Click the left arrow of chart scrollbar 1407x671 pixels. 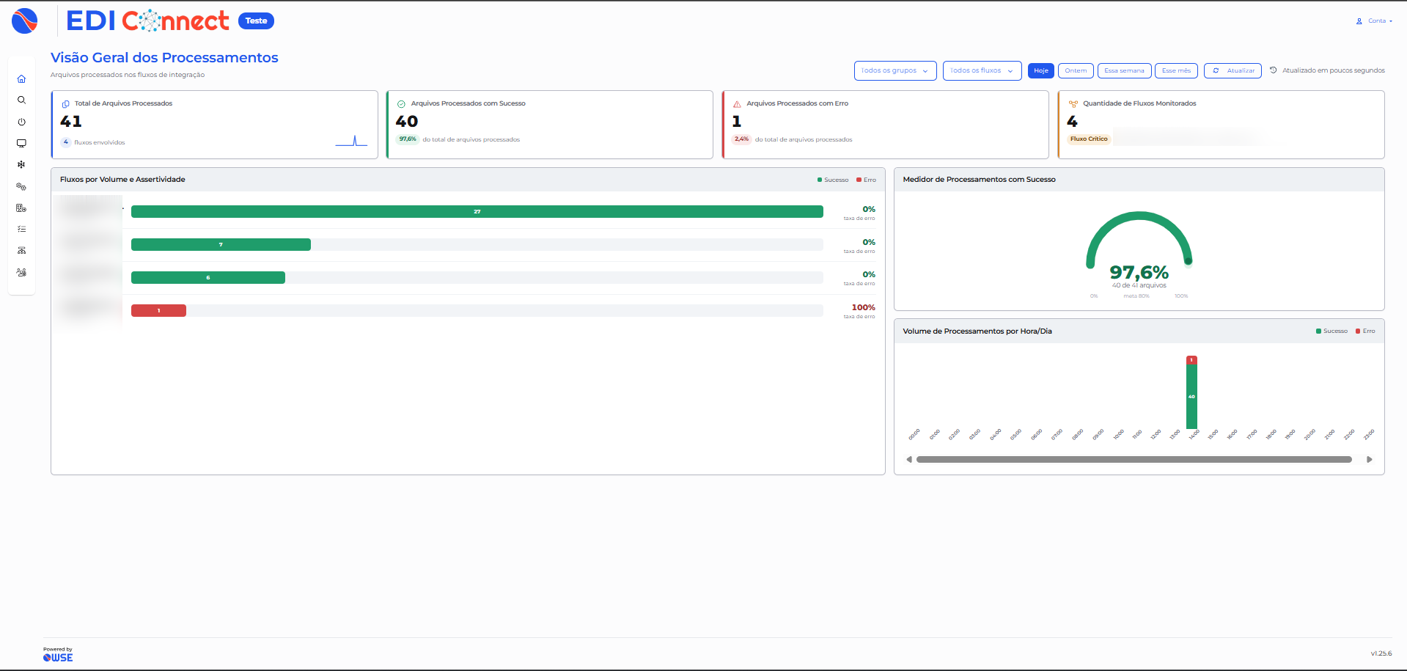[x=909, y=460]
